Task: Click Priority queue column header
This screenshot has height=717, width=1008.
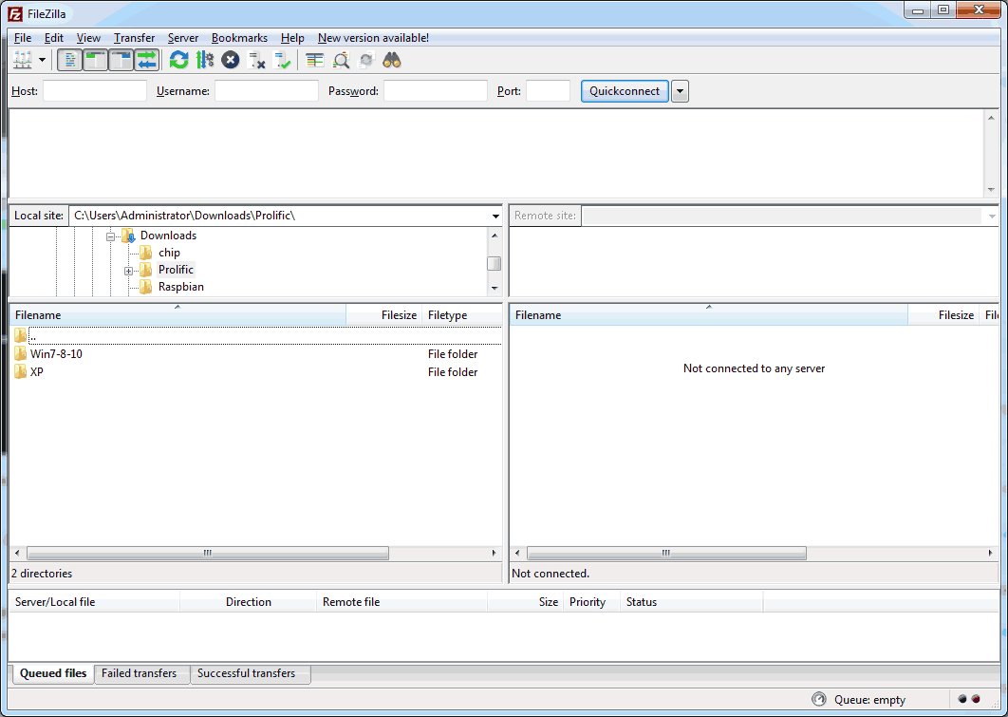Action: click(592, 602)
